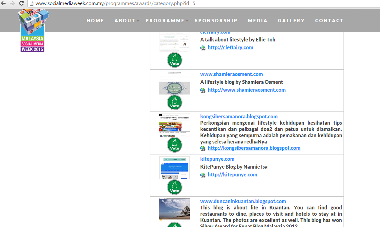Click the kitepunye.com title
The image size is (380, 227).
217,159
